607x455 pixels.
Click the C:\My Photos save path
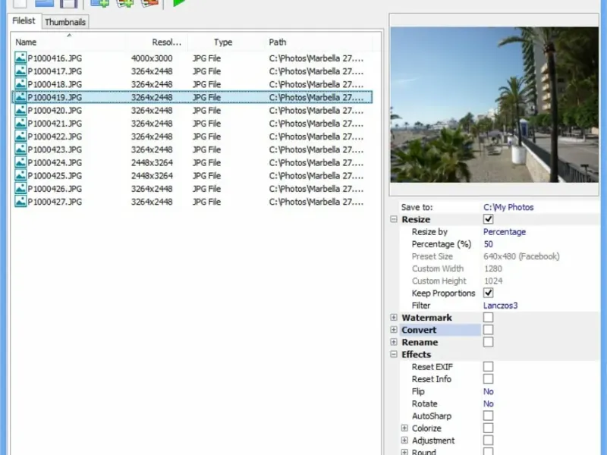coord(508,207)
